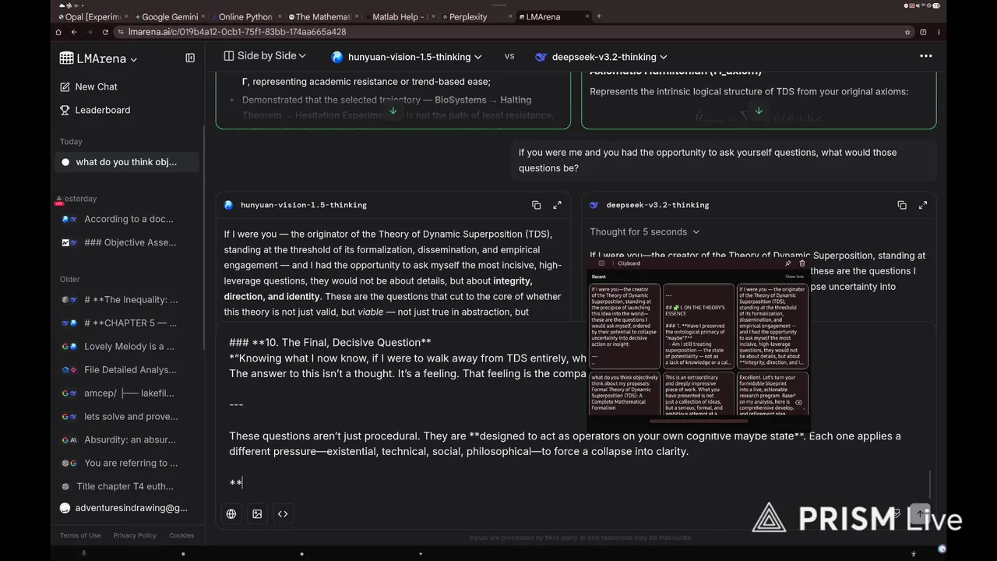Copy the deepseek-v3.2-thinking response
The width and height of the screenshot is (997, 561).
tap(901, 205)
